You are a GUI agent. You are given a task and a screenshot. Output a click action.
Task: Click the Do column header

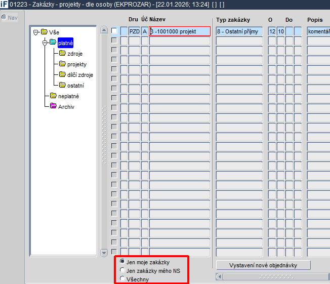point(289,20)
